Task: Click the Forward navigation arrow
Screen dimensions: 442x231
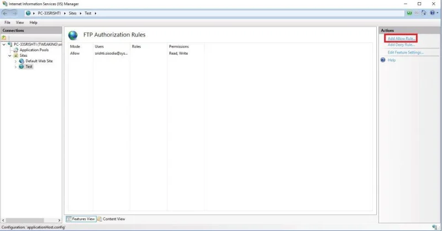Action: click(x=14, y=13)
